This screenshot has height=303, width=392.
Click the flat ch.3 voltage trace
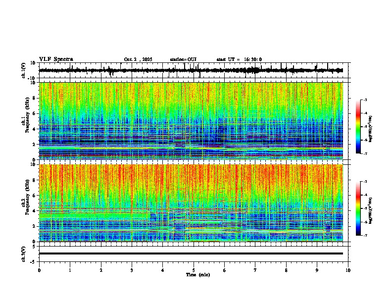click(x=191, y=253)
